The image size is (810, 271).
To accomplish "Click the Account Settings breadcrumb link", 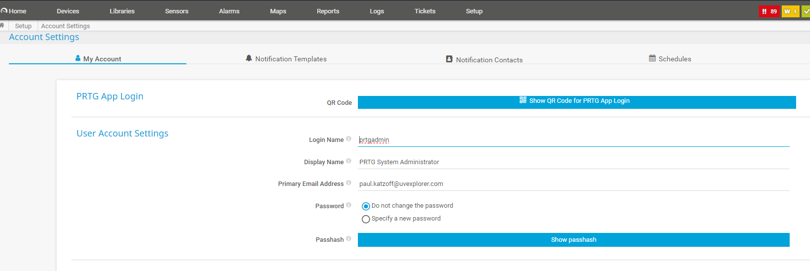I will [65, 26].
